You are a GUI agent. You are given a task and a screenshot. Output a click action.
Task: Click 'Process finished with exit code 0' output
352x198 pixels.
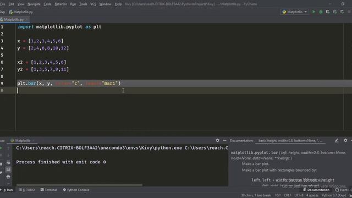tap(61, 162)
